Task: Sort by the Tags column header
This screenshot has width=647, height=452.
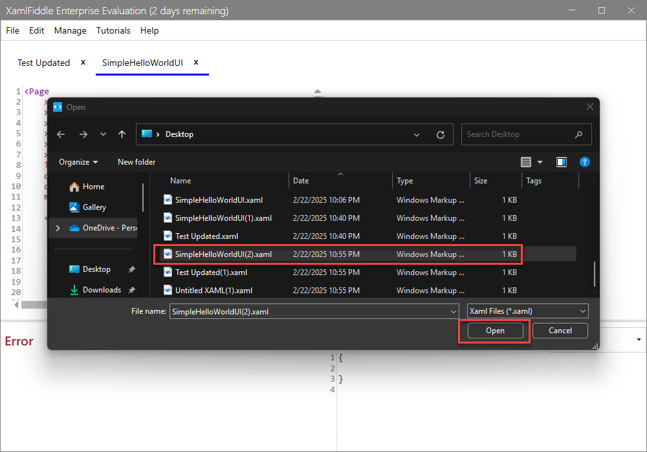Action: point(534,181)
